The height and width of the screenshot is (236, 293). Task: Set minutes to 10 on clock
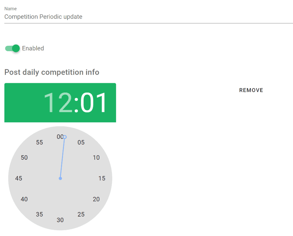pyautogui.click(x=96, y=158)
